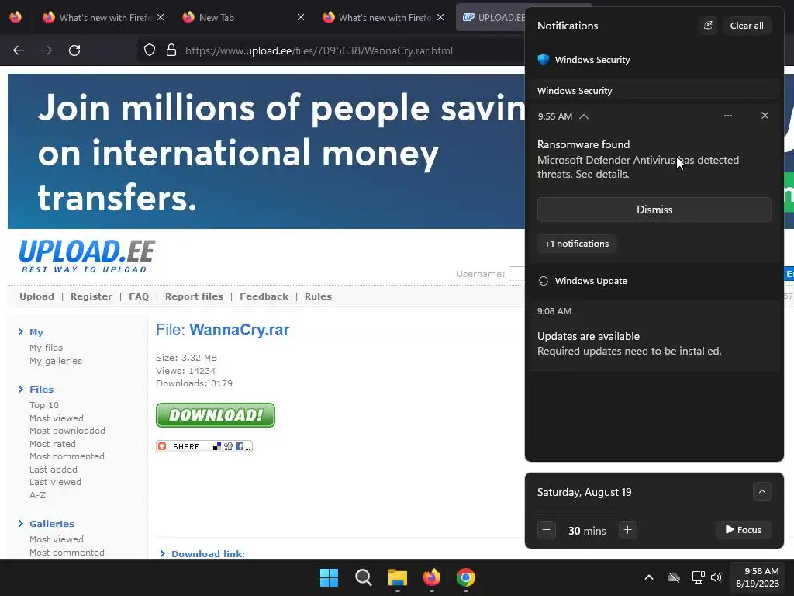
Task: Open the Feedback menu link
Action: point(264,296)
